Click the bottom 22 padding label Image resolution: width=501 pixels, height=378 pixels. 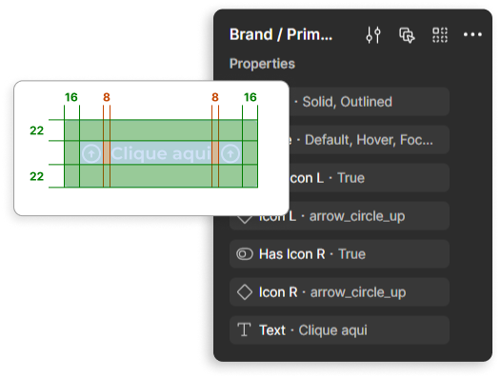(37, 176)
